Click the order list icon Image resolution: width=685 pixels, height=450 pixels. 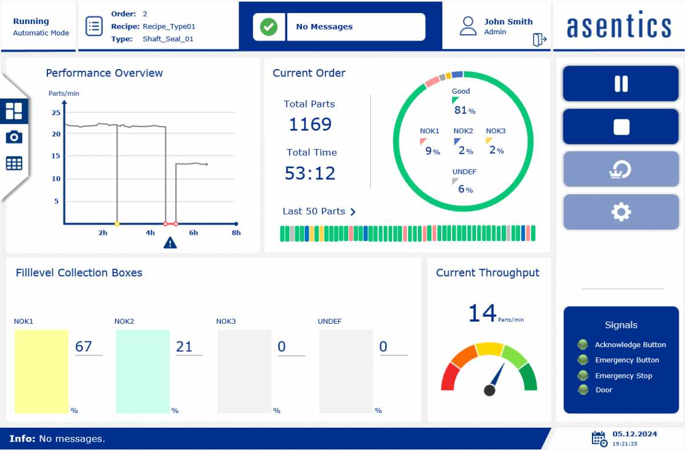tap(94, 26)
